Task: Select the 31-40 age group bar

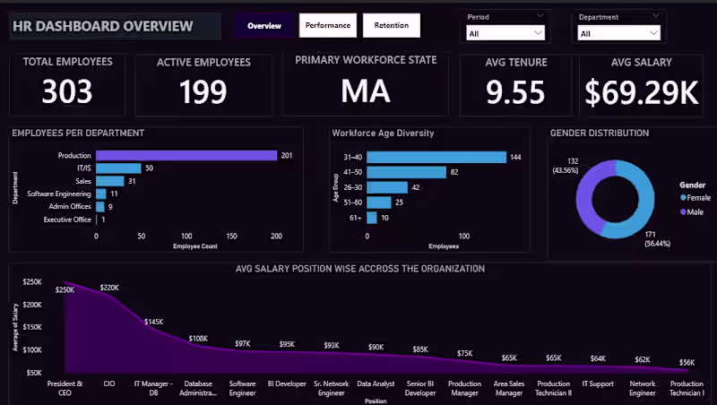Action: pos(436,157)
